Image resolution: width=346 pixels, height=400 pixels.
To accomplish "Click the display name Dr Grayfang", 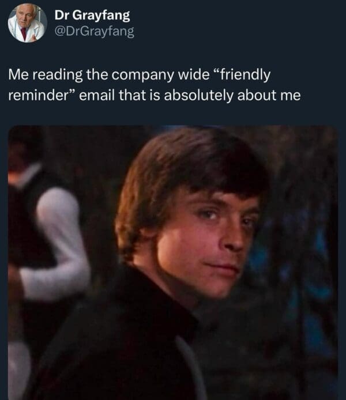I will pos(92,16).
